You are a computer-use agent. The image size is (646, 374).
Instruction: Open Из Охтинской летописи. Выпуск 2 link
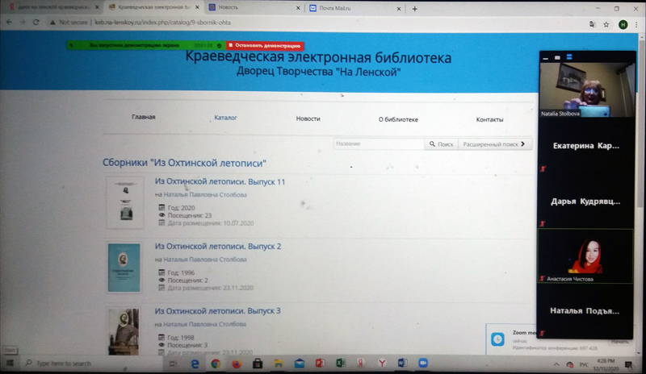(x=218, y=246)
